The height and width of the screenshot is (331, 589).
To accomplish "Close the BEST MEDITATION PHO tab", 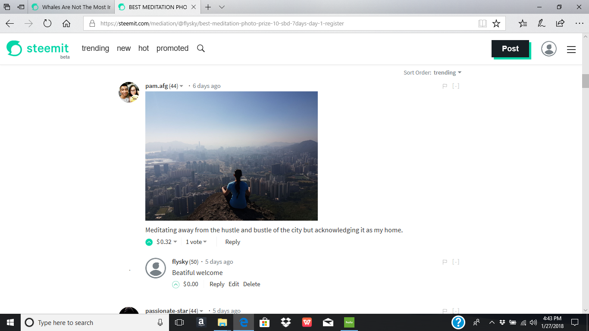I will pyautogui.click(x=194, y=7).
